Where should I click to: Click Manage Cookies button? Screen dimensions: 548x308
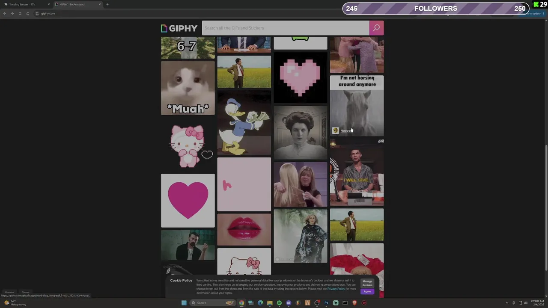pos(367,283)
